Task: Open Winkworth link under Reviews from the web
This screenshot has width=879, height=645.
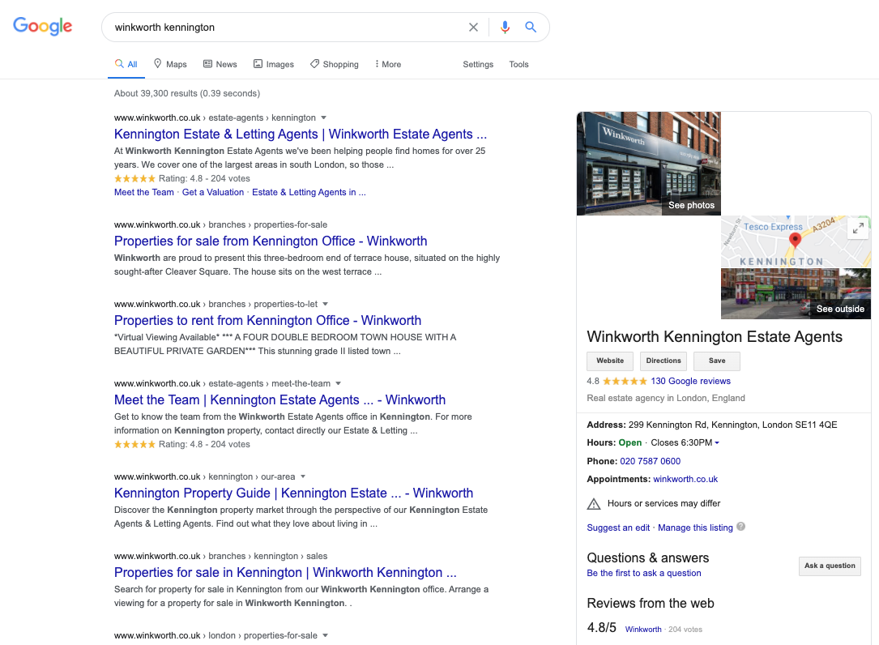Action: click(x=643, y=630)
